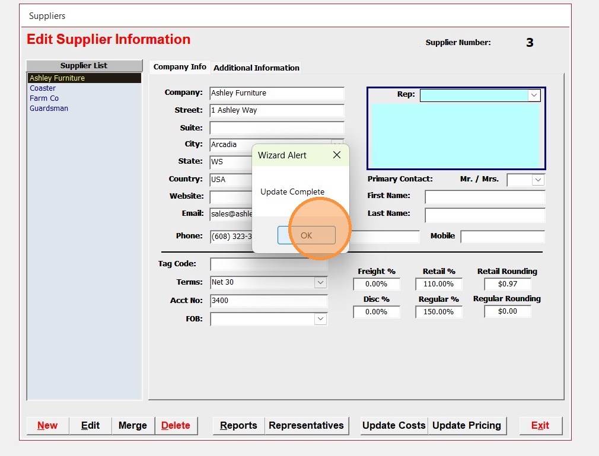Click the Company name input field
Image resolution: width=599 pixels, height=456 pixels.
pos(276,93)
